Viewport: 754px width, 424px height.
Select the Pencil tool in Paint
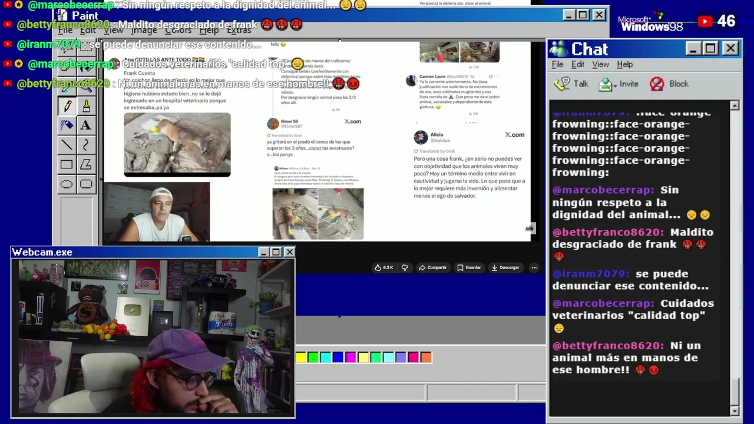(x=67, y=106)
